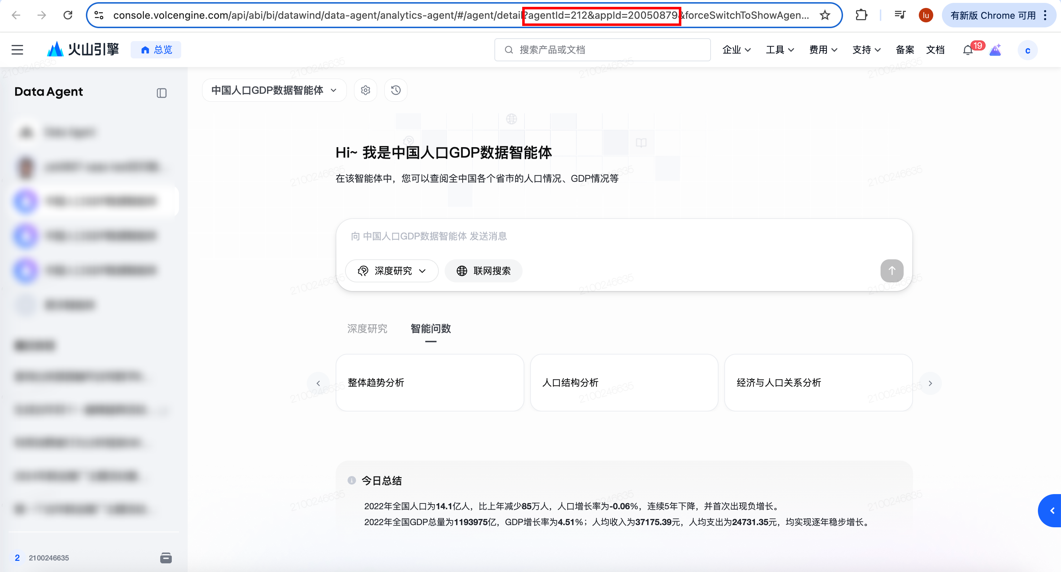1061x572 pixels.
Task: Expand the 深度研究 mode dropdown
Action: point(392,271)
